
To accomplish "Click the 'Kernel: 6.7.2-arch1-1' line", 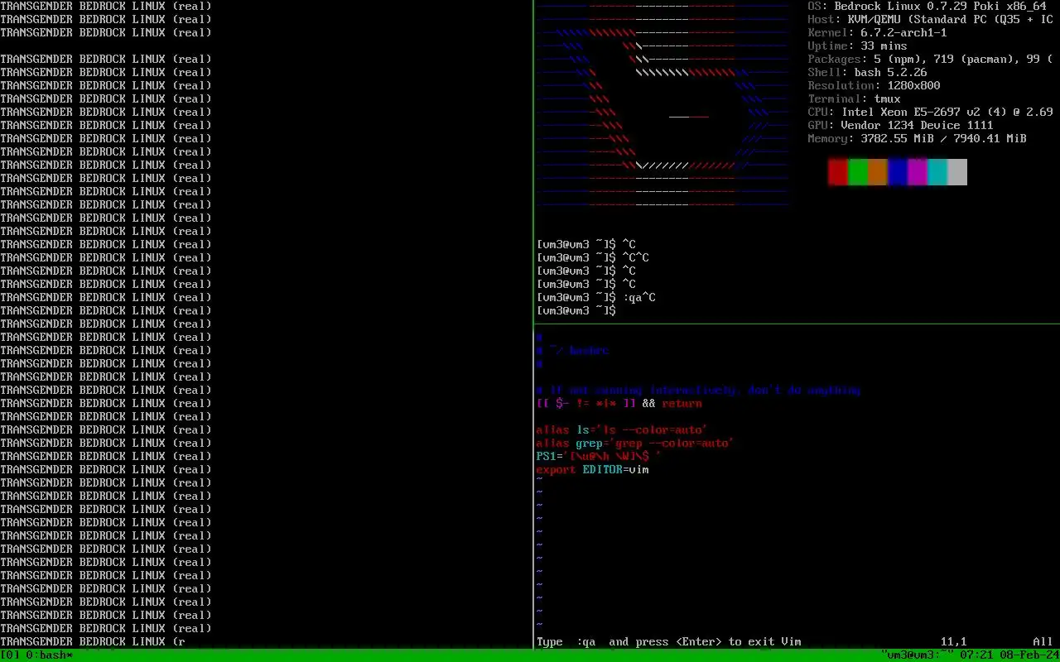I will (878, 33).
